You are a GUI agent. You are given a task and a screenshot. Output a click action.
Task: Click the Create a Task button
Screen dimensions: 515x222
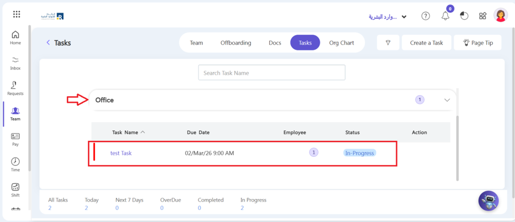point(426,43)
